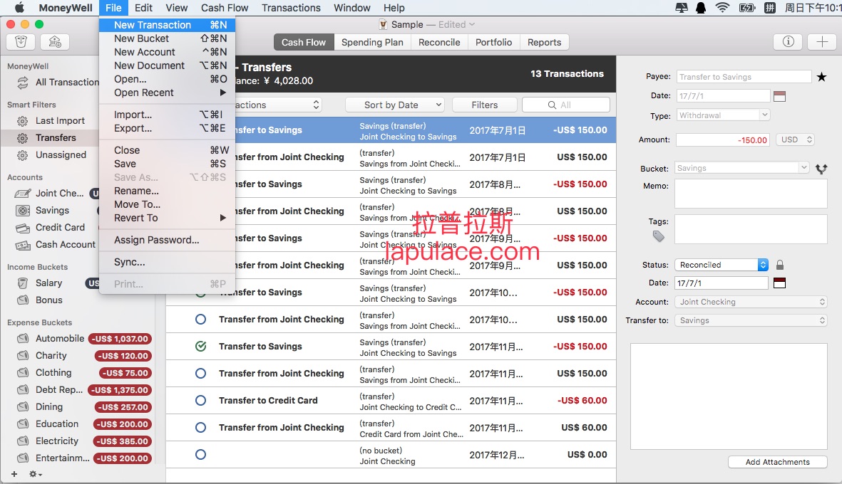Click the Salary bucket icon
This screenshot has width=842, height=484.
click(x=23, y=283)
